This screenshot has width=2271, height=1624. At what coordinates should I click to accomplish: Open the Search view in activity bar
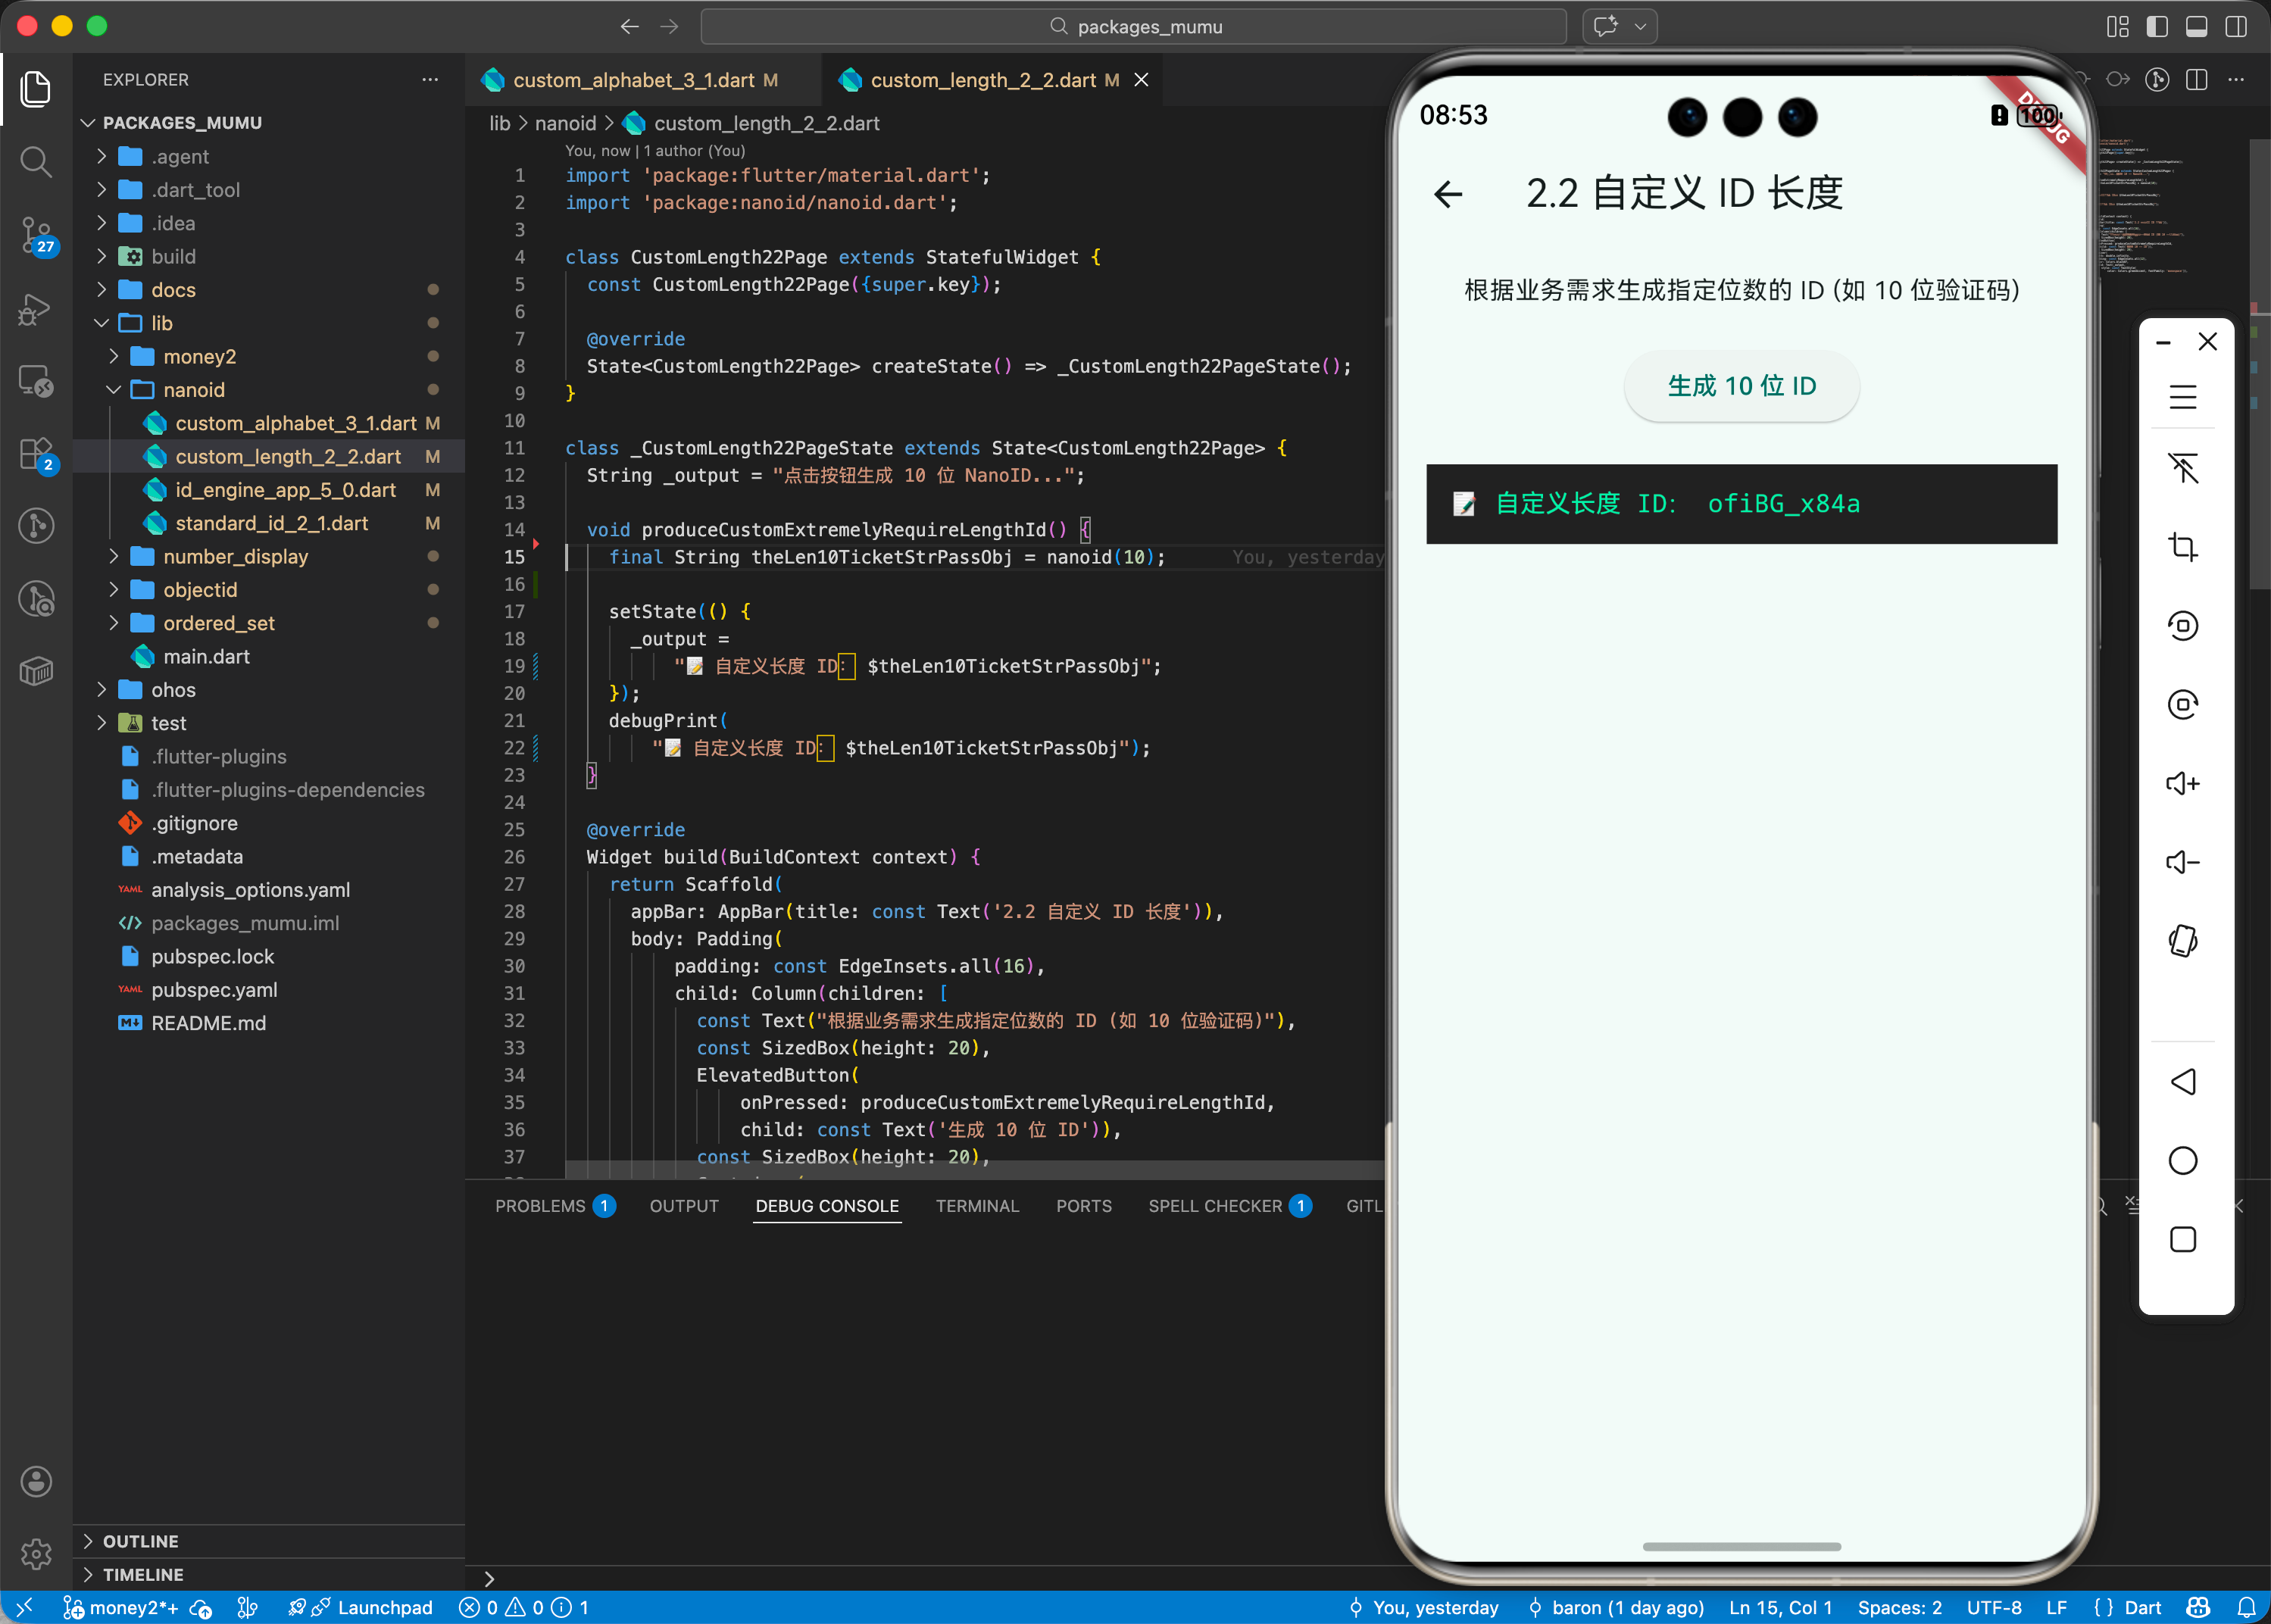pos(36,161)
